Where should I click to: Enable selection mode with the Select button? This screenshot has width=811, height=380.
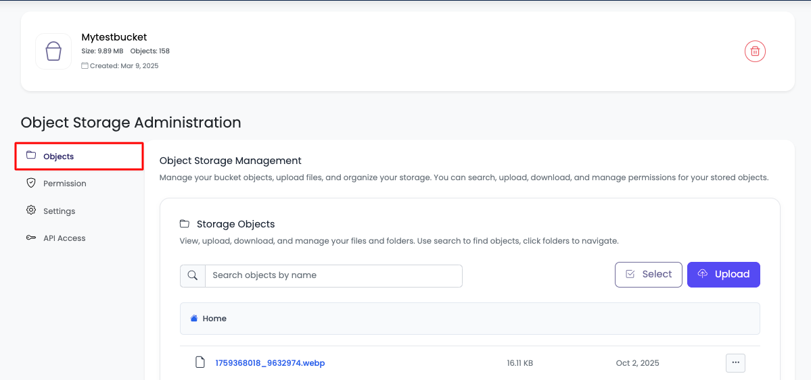tap(648, 275)
